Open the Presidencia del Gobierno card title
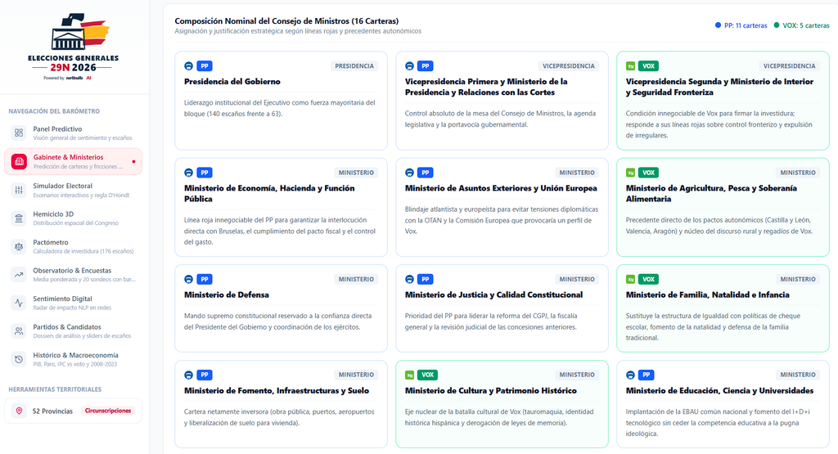Image resolution: width=838 pixels, height=454 pixels. click(x=232, y=82)
